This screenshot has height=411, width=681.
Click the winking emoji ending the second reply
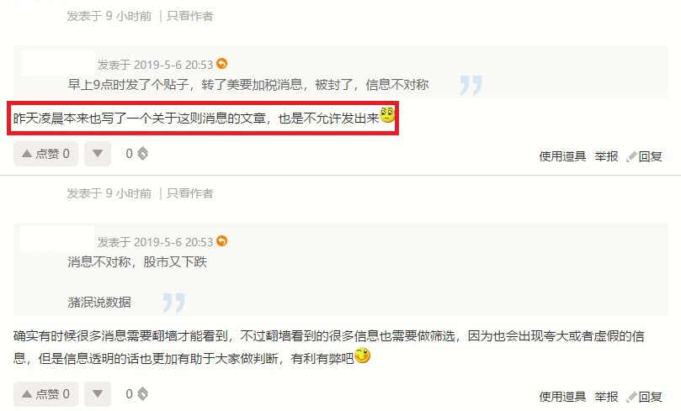tap(362, 356)
